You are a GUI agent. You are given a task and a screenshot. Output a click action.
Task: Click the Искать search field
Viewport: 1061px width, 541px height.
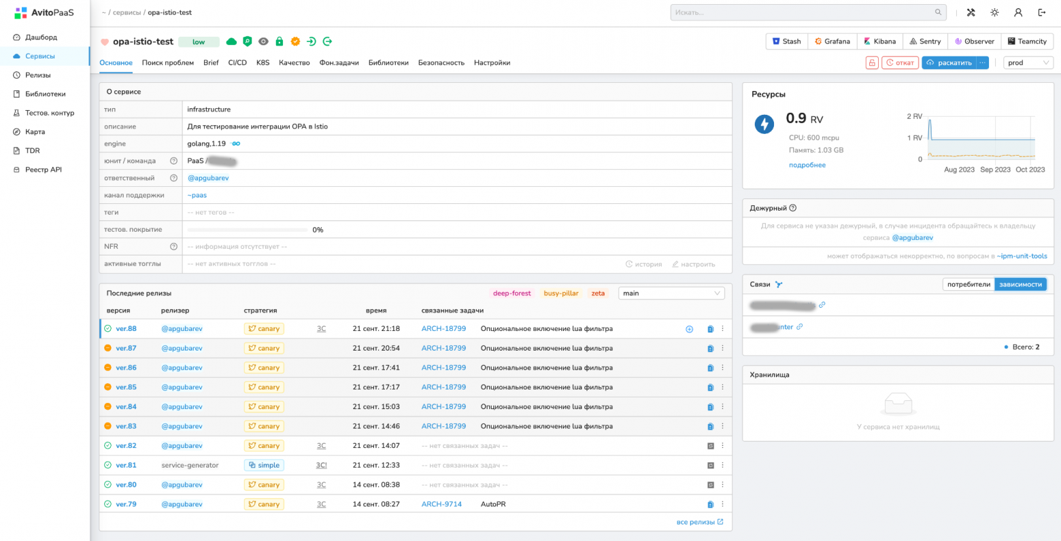pos(809,12)
